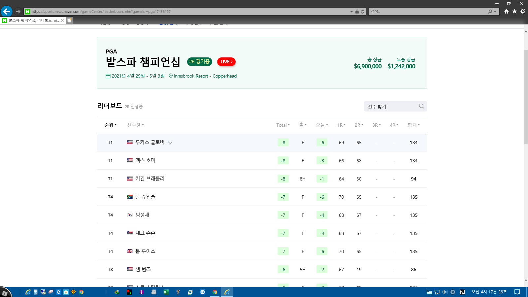Open a new tab button
This screenshot has width=528, height=297.
coord(69,20)
